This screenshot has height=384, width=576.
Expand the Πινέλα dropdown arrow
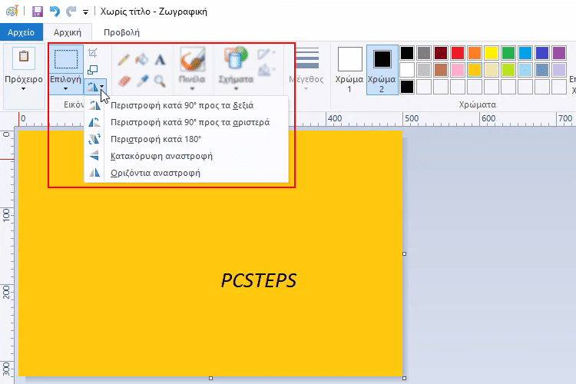click(192, 88)
